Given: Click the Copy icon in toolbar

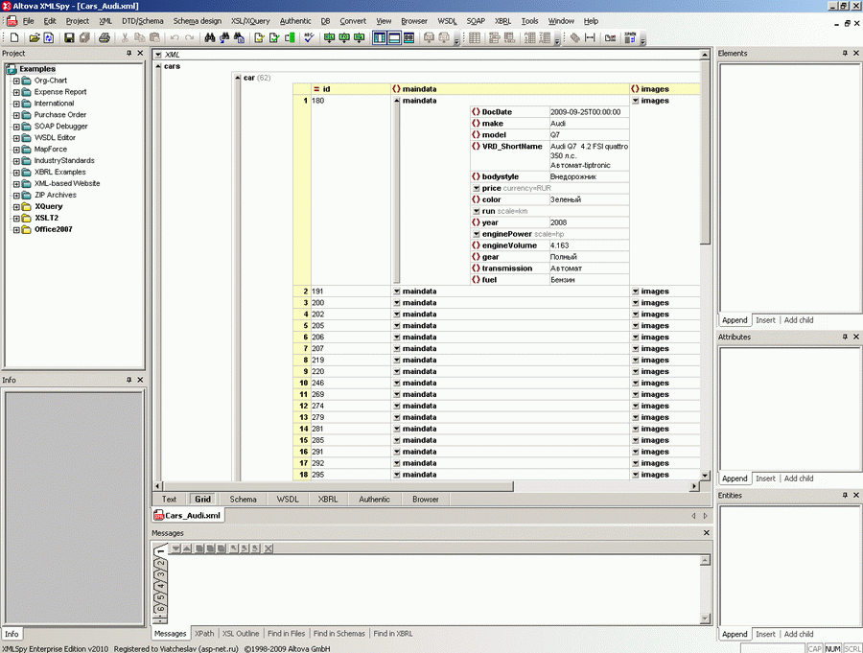Looking at the screenshot, I should click(x=139, y=37).
